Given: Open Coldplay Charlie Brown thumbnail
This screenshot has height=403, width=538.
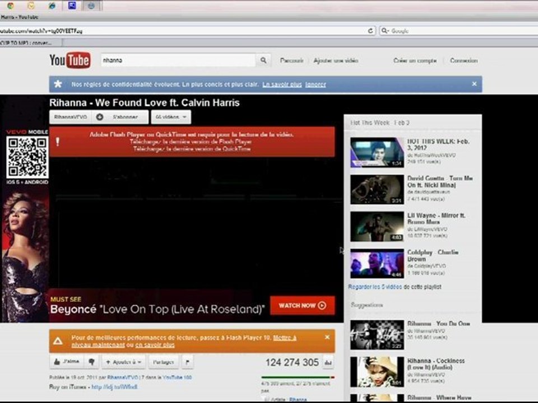Looking at the screenshot, I should tap(377, 264).
